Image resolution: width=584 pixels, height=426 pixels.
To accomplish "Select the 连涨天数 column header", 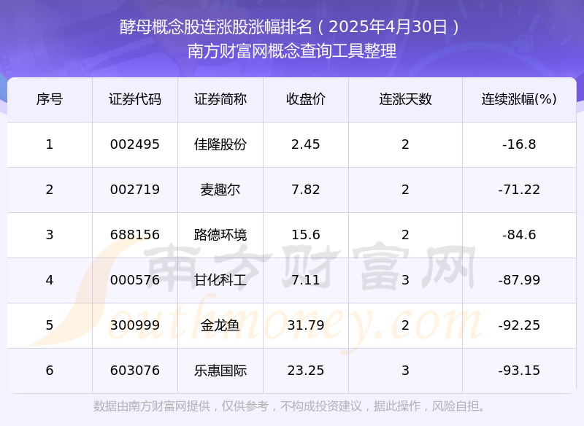I will pyautogui.click(x=405, y=99).
